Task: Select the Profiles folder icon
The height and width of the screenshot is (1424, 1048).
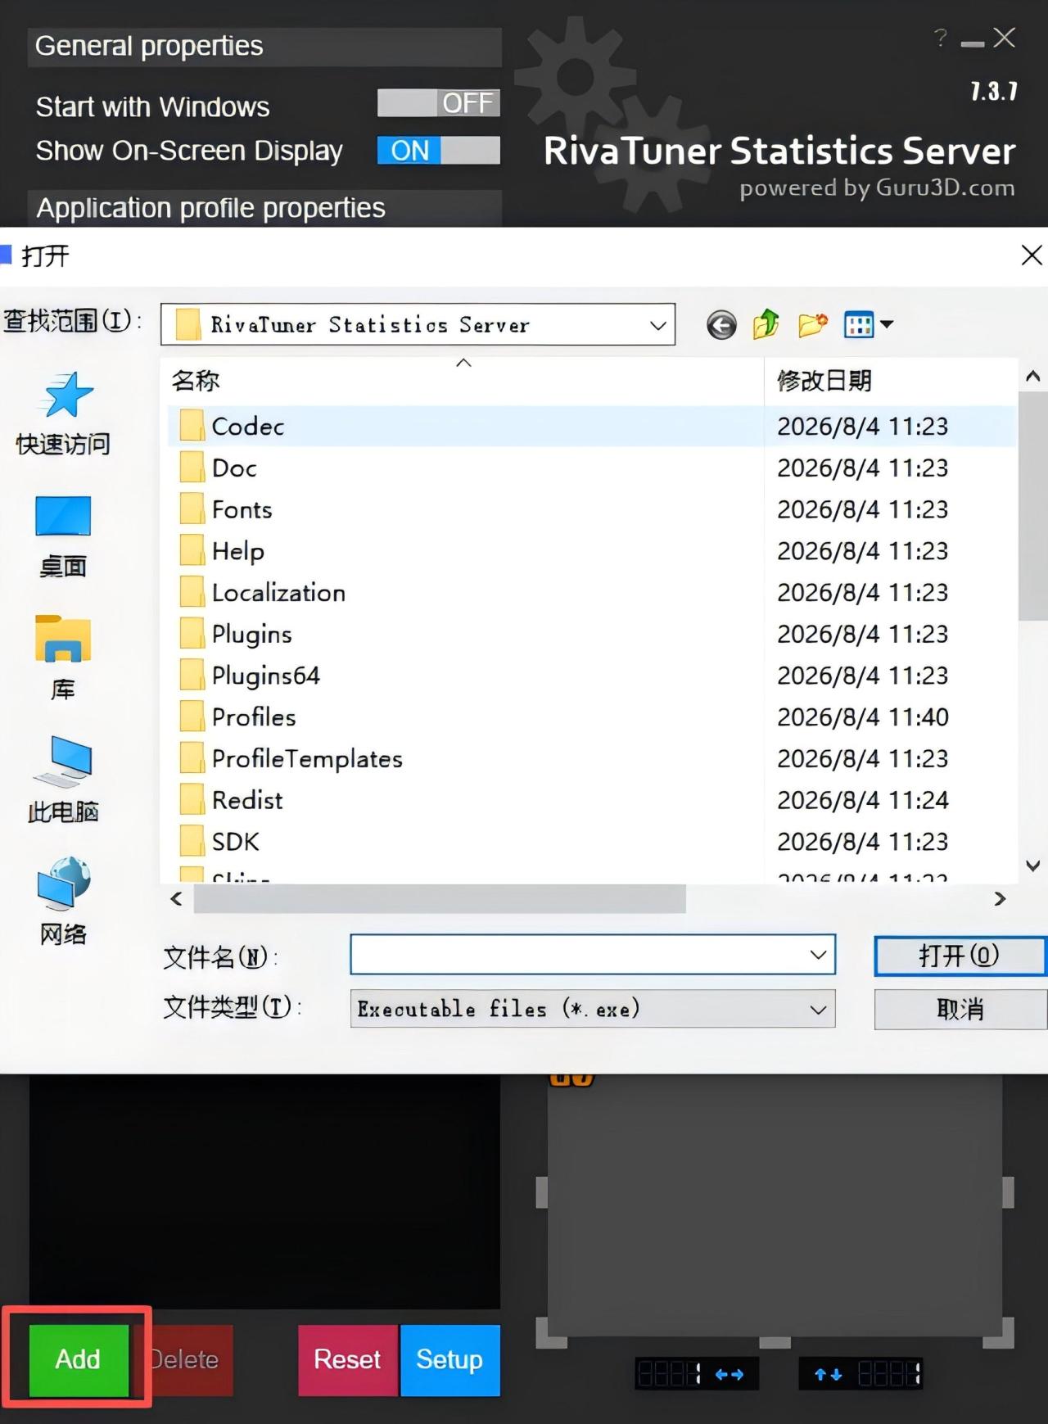Action: click(192, 717)
